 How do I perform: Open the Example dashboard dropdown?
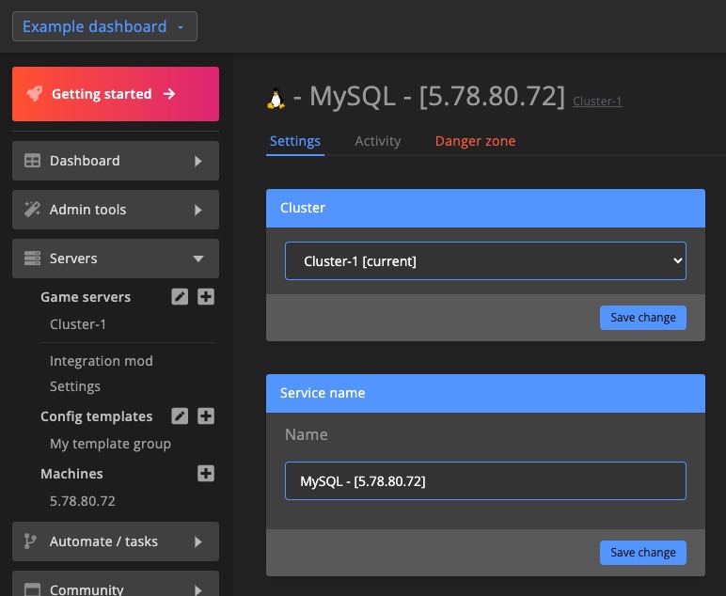point(104,26)
